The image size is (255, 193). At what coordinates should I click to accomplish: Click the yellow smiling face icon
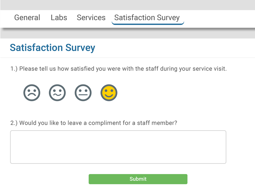(109, 93)
